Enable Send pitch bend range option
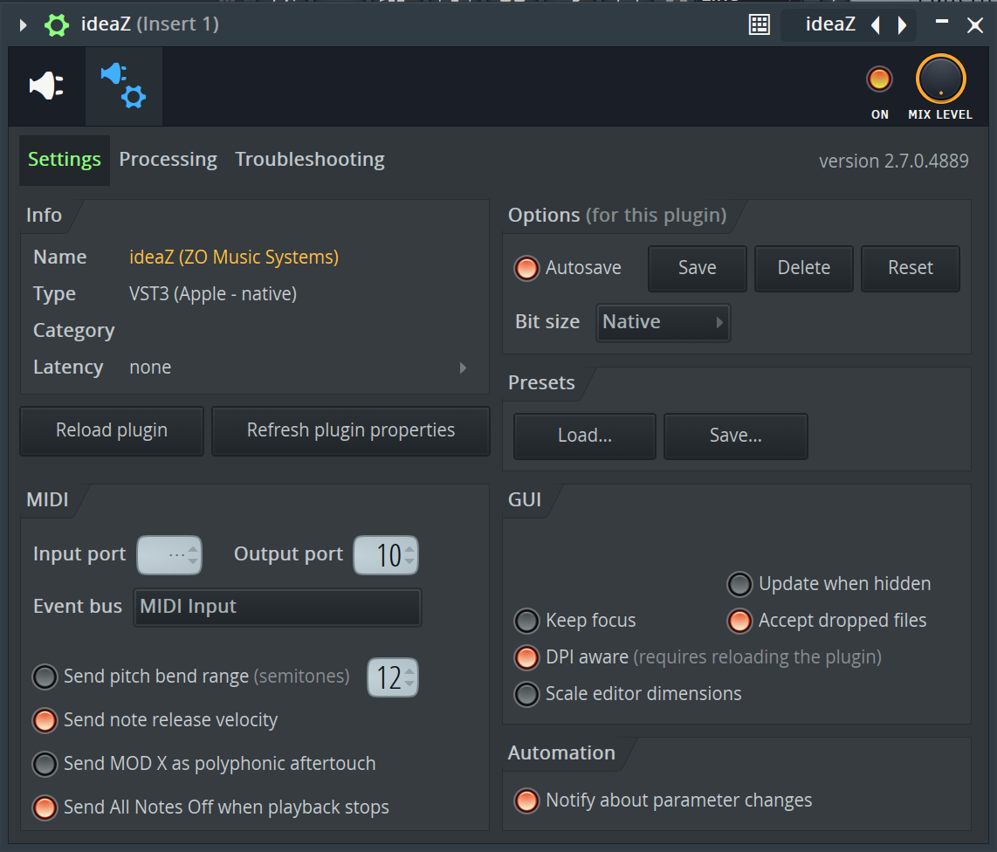This screenshot has width=997, height=852. click(x=45, y=677)
